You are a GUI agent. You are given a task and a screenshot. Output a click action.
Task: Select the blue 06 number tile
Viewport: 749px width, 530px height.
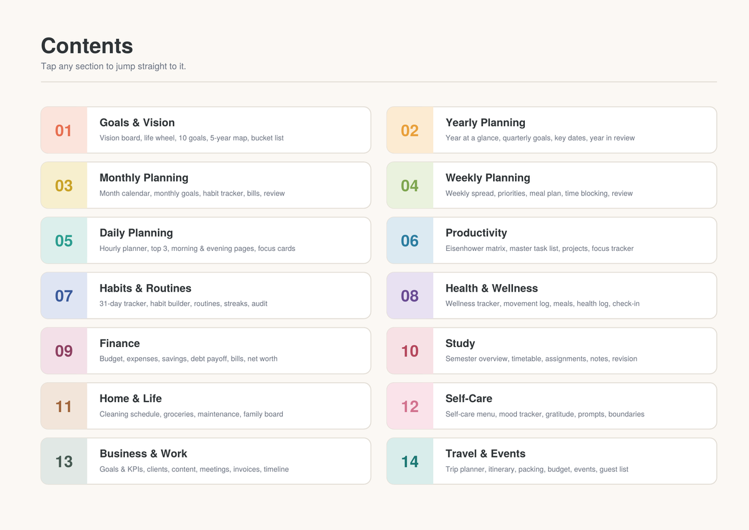(409, 240)
